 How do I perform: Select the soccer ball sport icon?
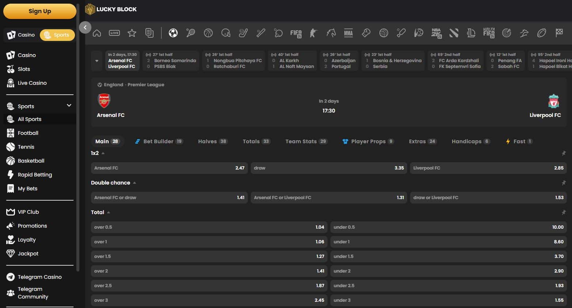click(x=173, y=33)
